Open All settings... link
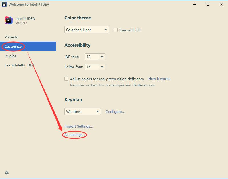228x179 pixels. (75, 135)
